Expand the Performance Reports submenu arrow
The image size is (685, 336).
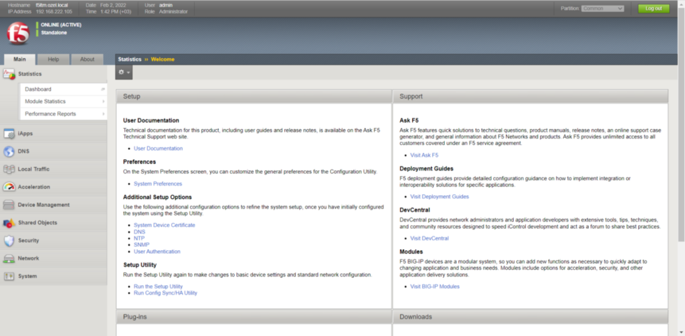click(104, 114)
